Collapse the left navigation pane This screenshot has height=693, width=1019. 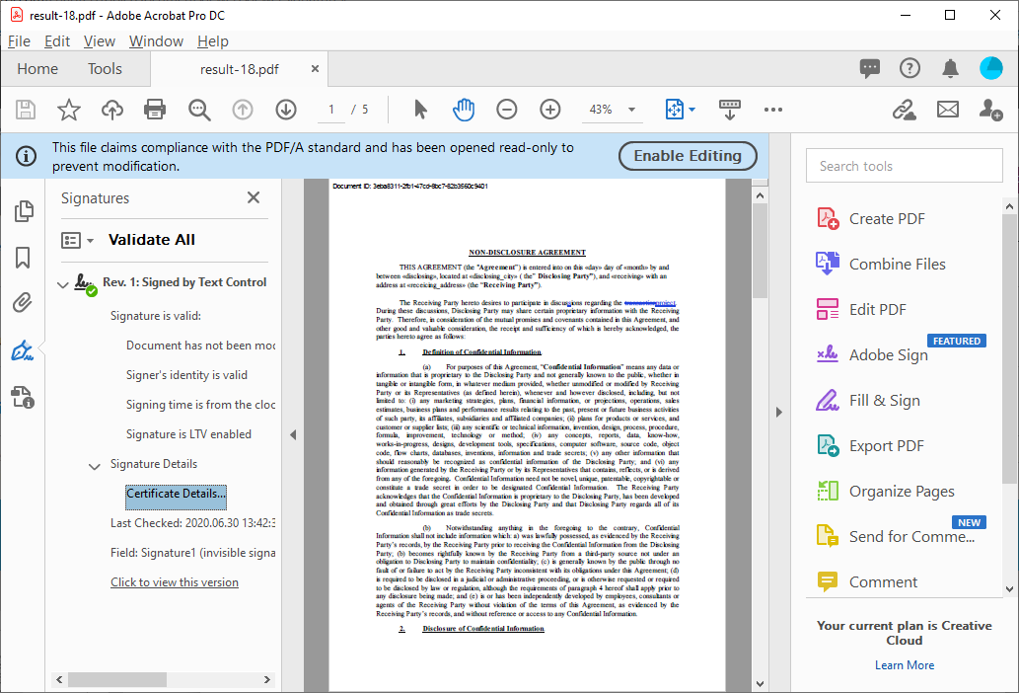(x=293, y=435)
